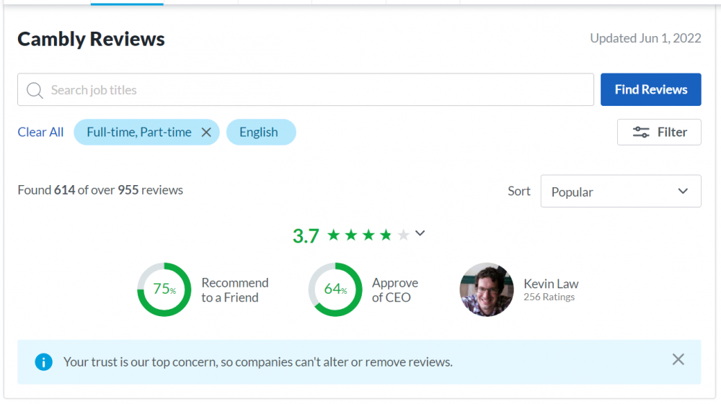Click the search magnifier icon
Screen dimensions: 721x404
click(x=35, y=90)
